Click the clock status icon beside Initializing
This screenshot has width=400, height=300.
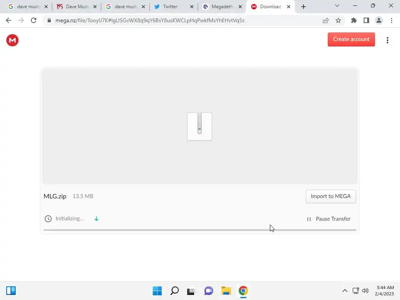pos(48,219)
